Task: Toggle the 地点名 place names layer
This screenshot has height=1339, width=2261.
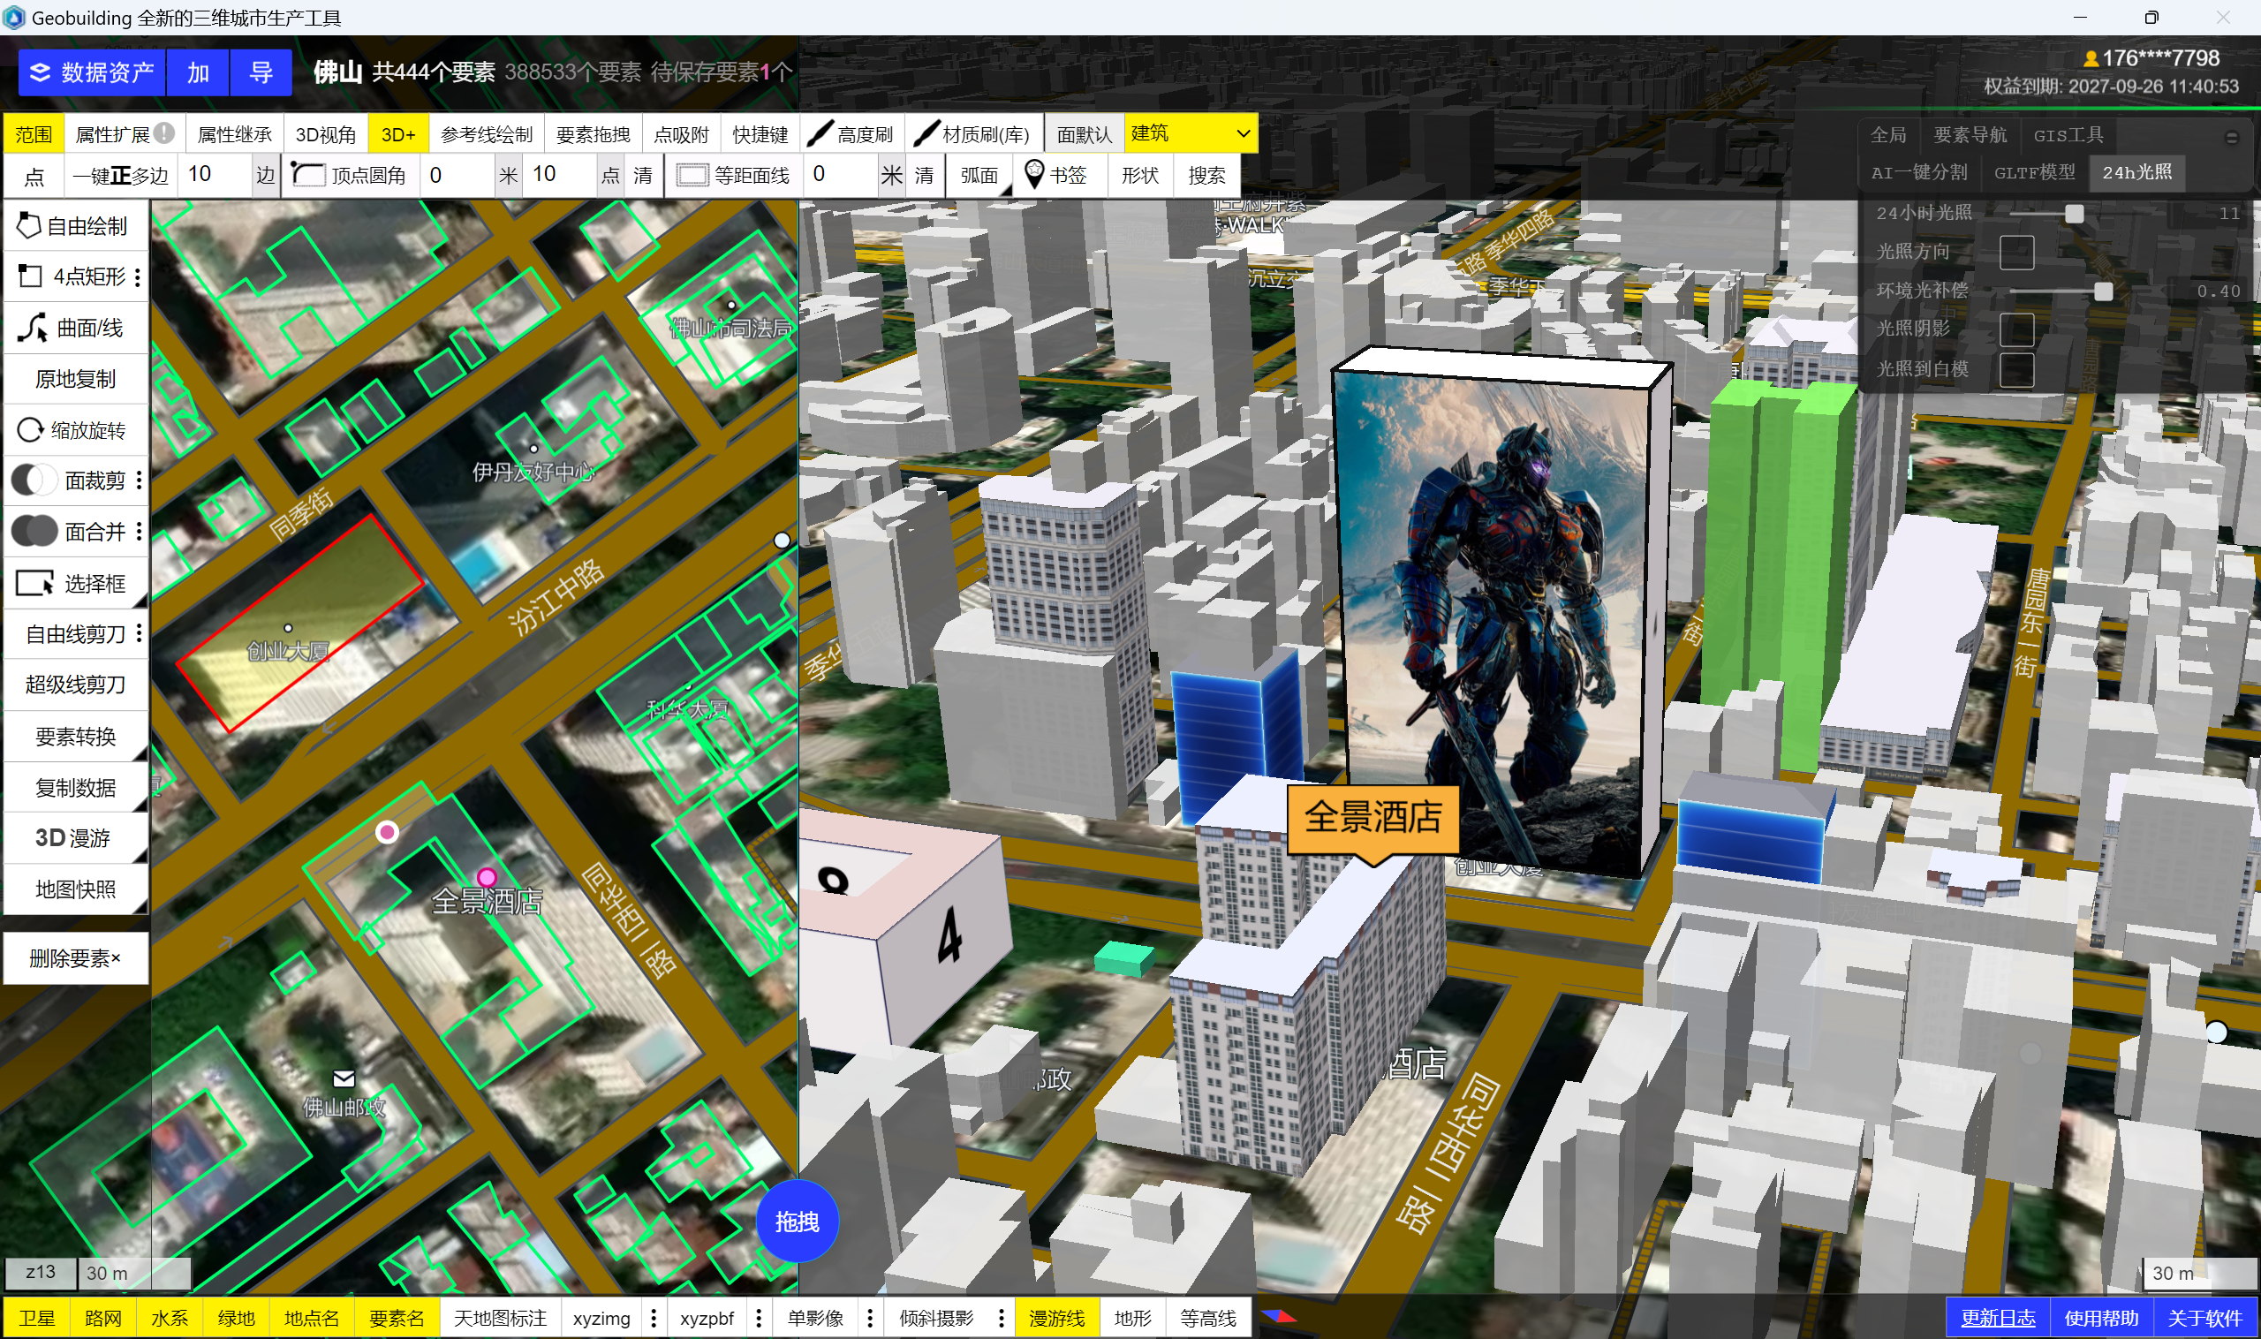Action: 311,1317
